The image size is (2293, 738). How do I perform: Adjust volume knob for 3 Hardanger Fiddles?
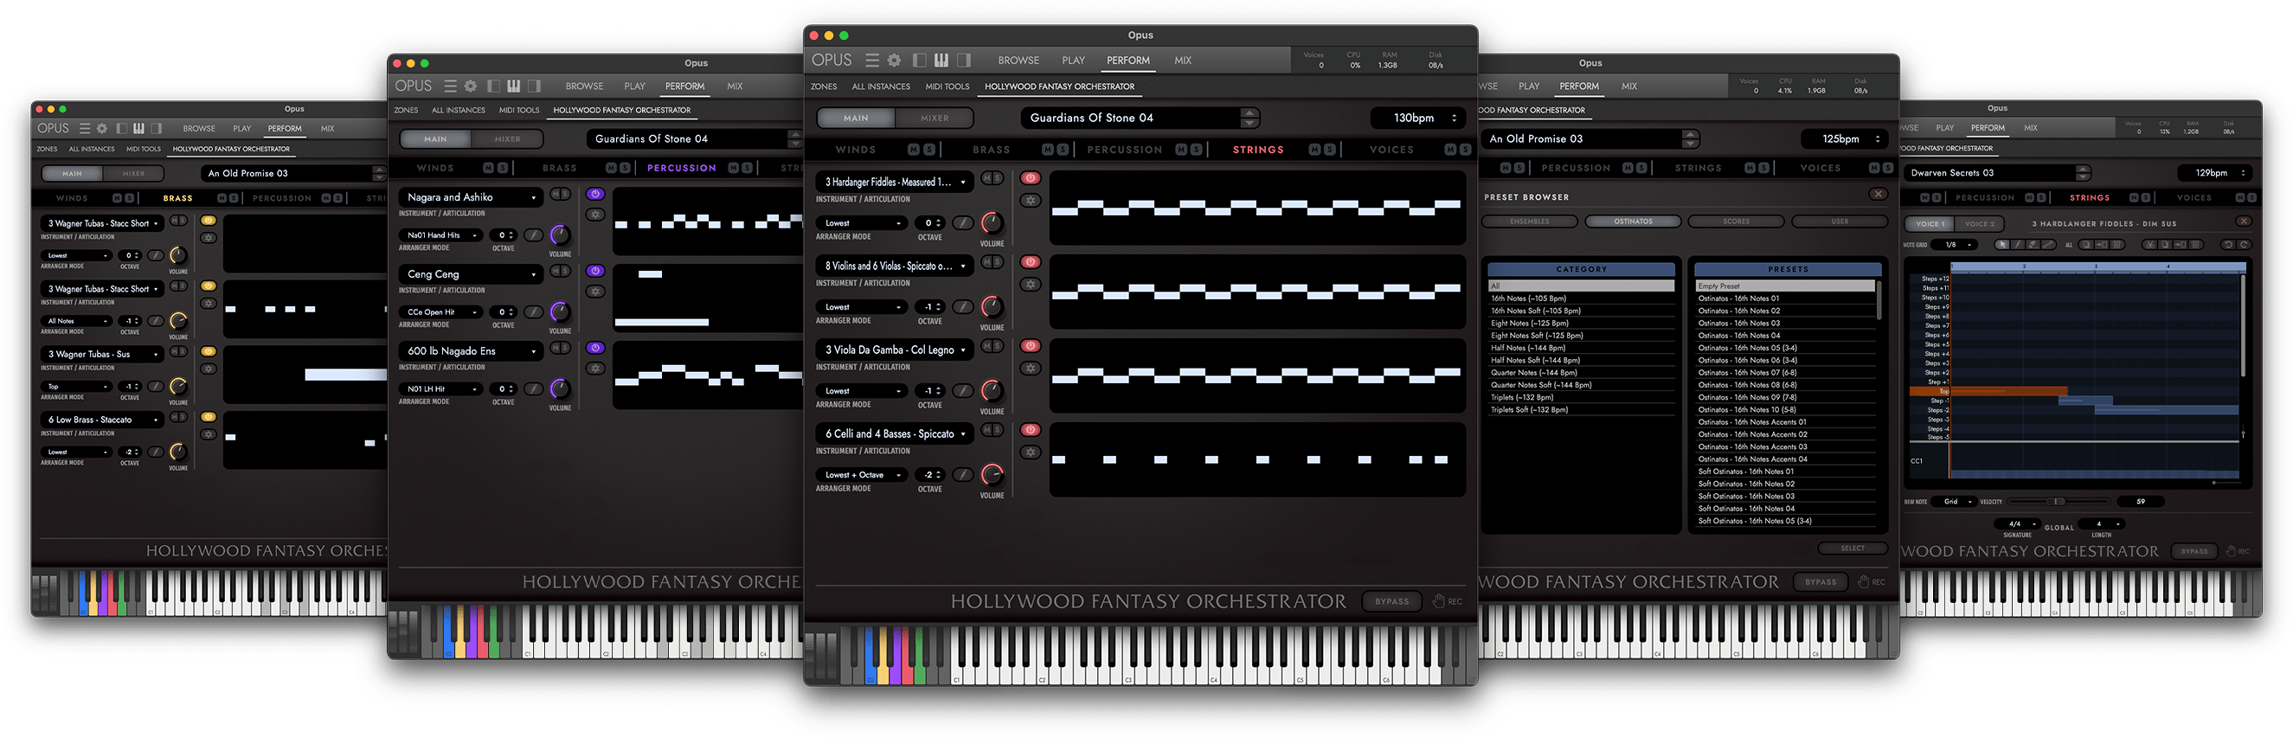[x=992, y=222]
